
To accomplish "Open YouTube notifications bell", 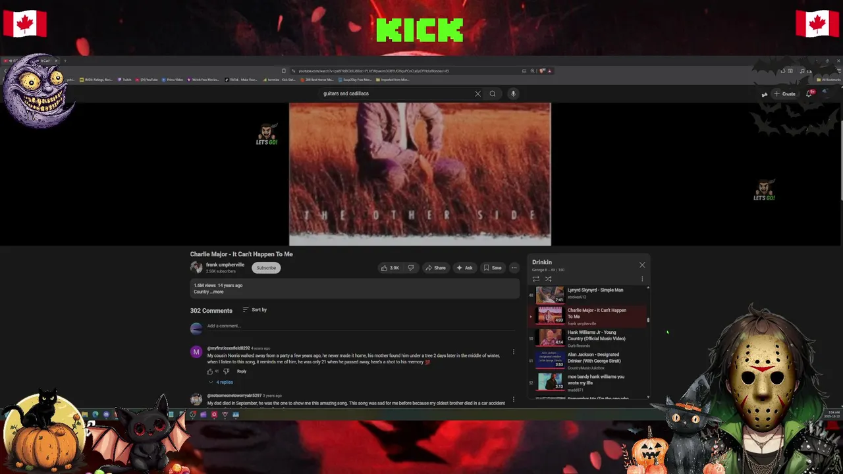I will tap(809, 94).
